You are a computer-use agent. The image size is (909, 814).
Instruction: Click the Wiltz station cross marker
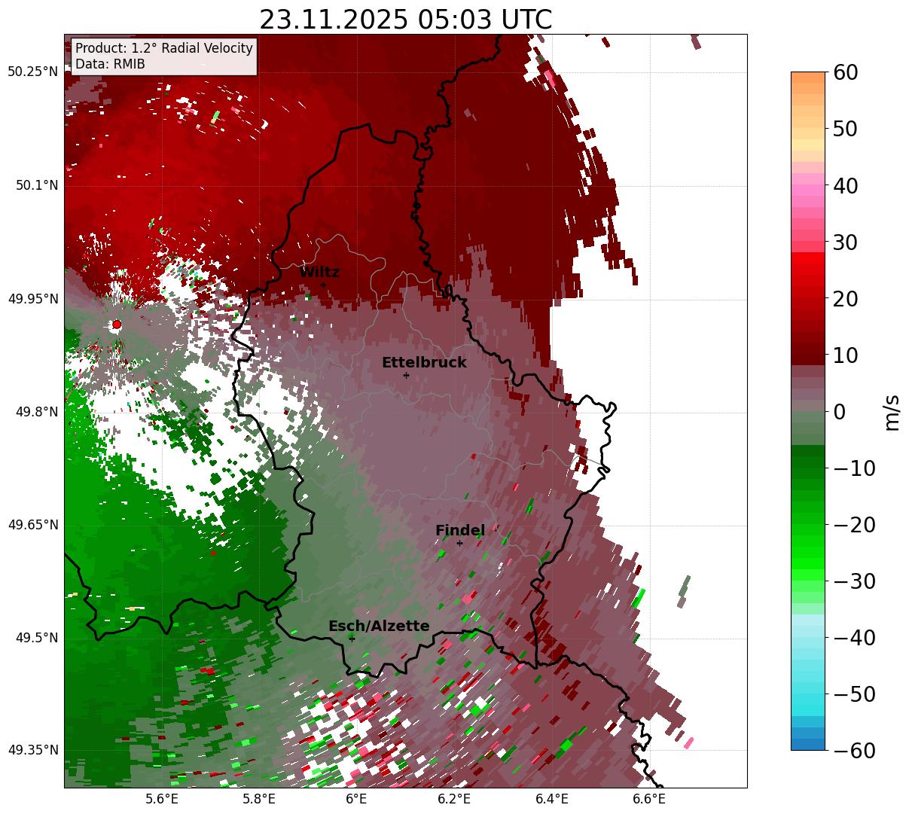tap(324, 285)
